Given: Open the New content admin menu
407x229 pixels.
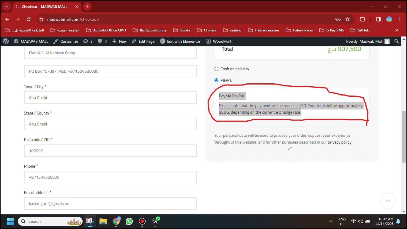Looking at the screenshot, I should (x=119, y=41).
